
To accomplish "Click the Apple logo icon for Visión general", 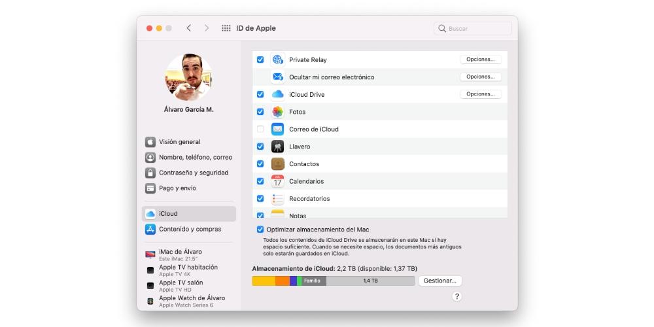I will pos(150,142).
